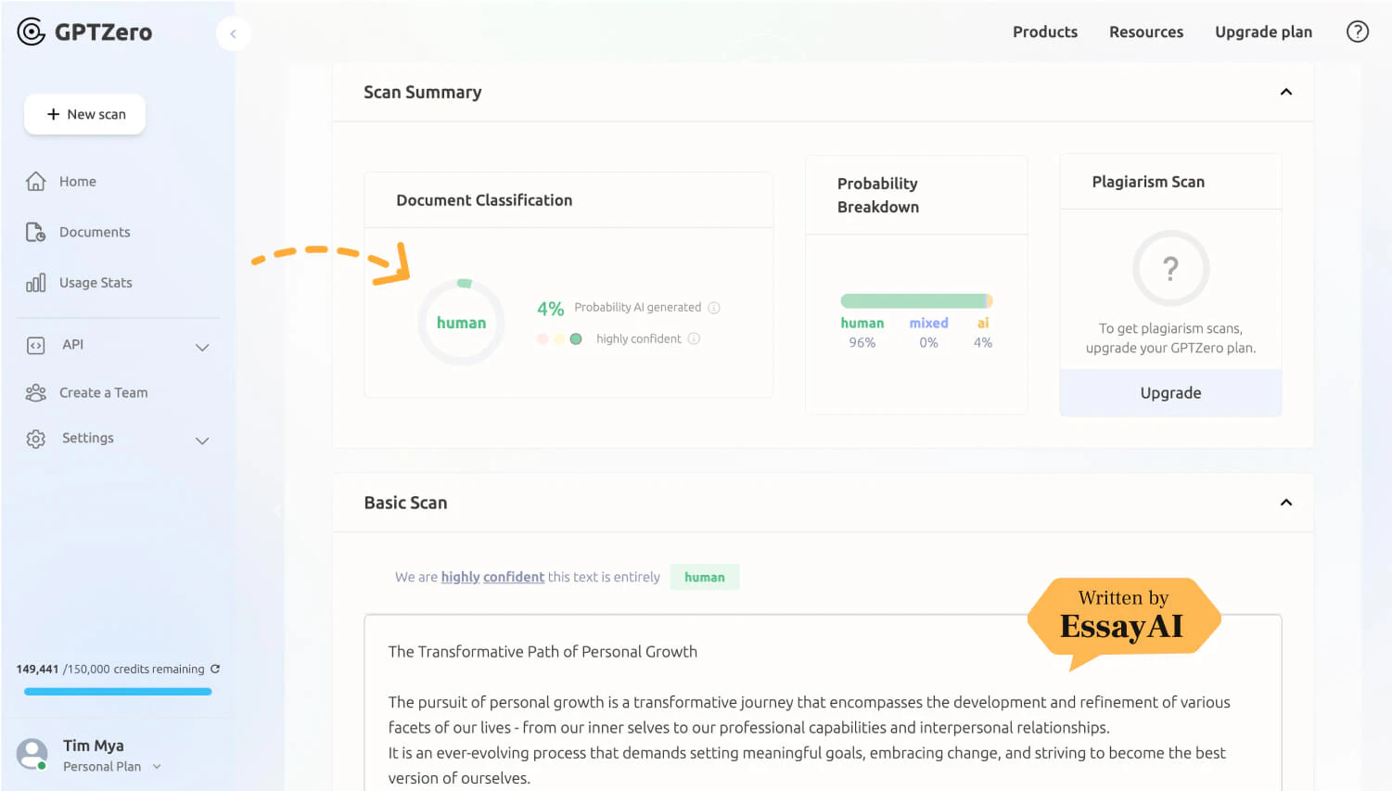Select the Create a Team people icon
The image size is (1392, 791).
[35, 392]
